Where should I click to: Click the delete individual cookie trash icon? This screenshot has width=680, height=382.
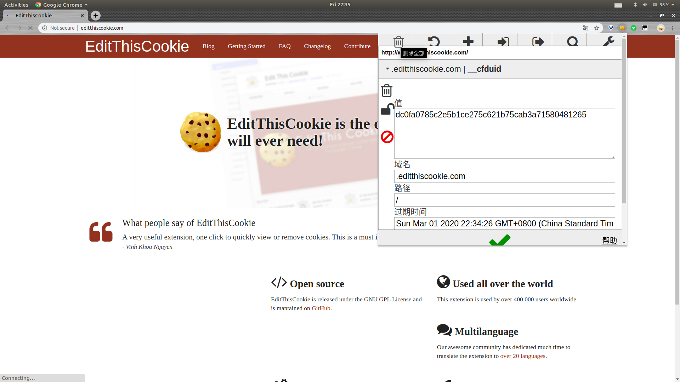tap(386, 90)
